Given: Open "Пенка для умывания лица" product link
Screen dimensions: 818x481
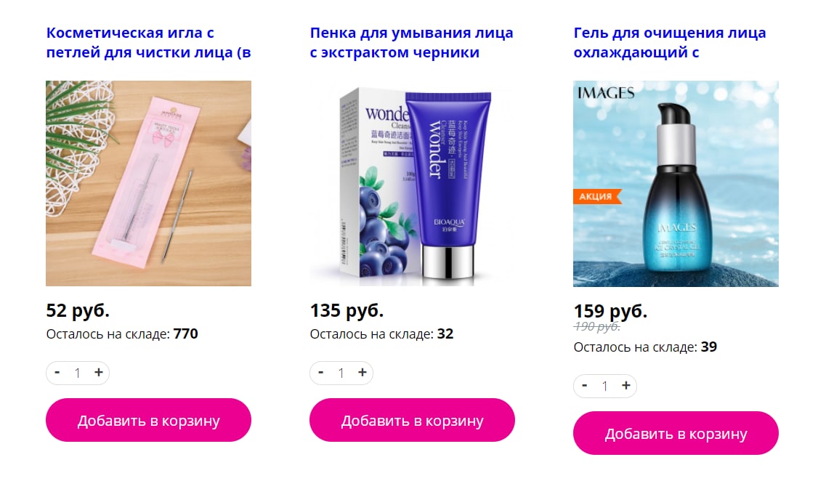Looking at the screenshot, I should pyautogui.click(x=412, y=43).
